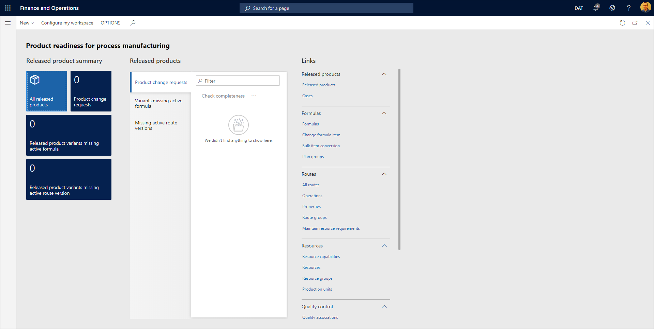Image resolution: width=654 pixels, height=329 pixels.
Task: Open the help question mark icon
Action: click(628, 8)
